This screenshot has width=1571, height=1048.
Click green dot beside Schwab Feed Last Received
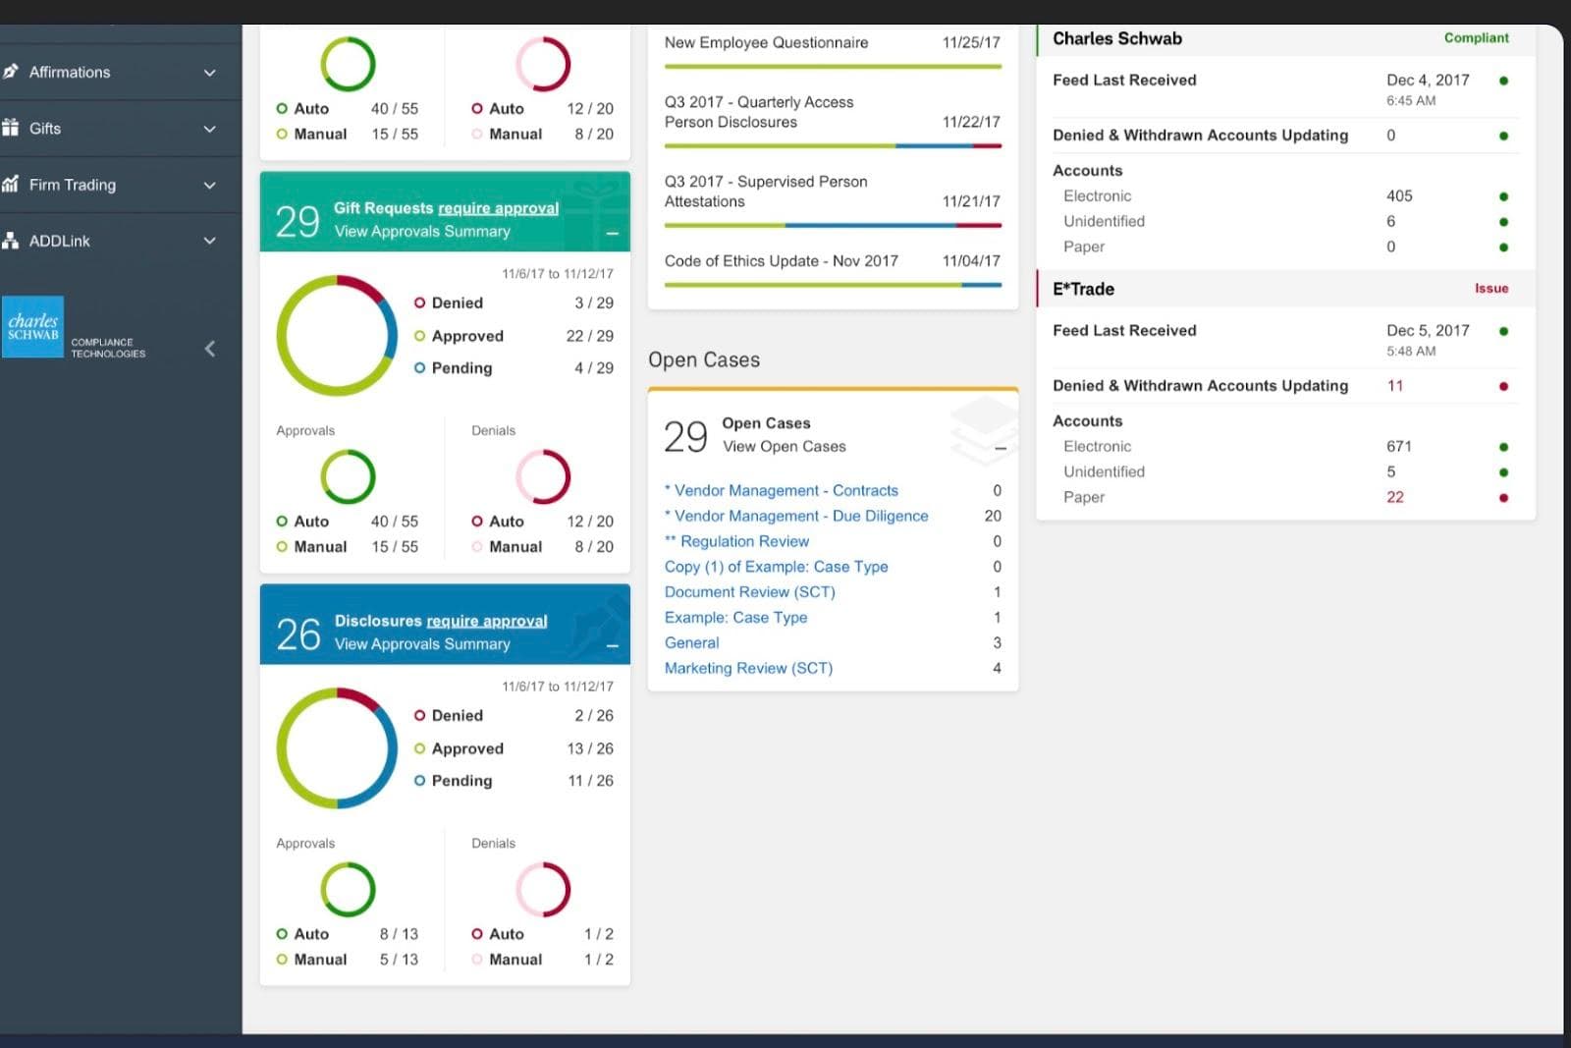pos(1503,81)
